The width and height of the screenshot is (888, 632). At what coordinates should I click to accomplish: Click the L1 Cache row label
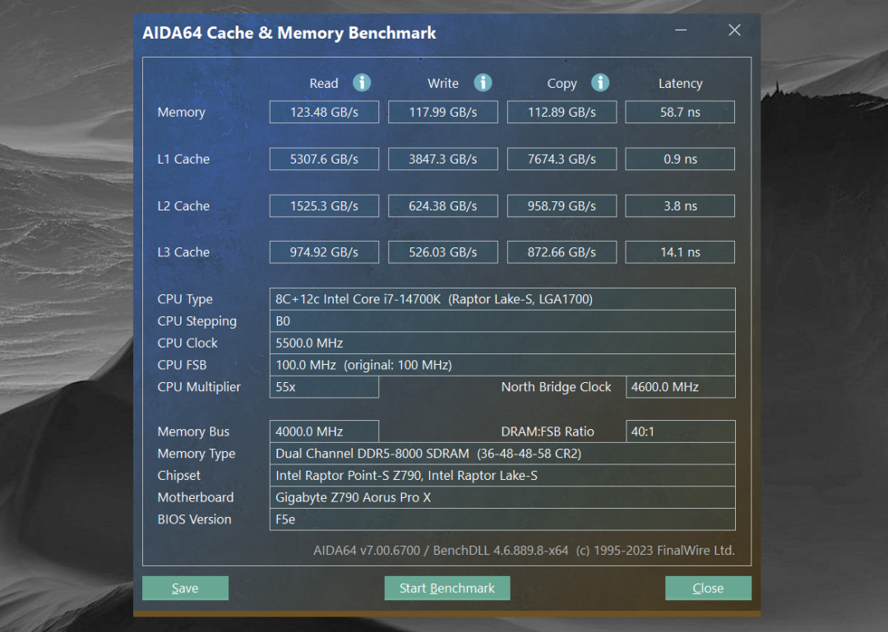[183, 159]
